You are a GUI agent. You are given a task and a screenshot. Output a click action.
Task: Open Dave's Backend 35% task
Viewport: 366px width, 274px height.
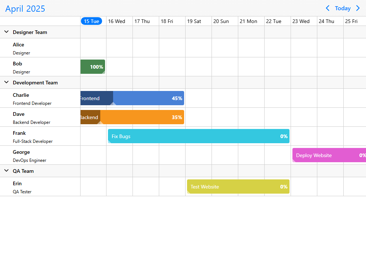pyautogui.click(x=132, y=117)
